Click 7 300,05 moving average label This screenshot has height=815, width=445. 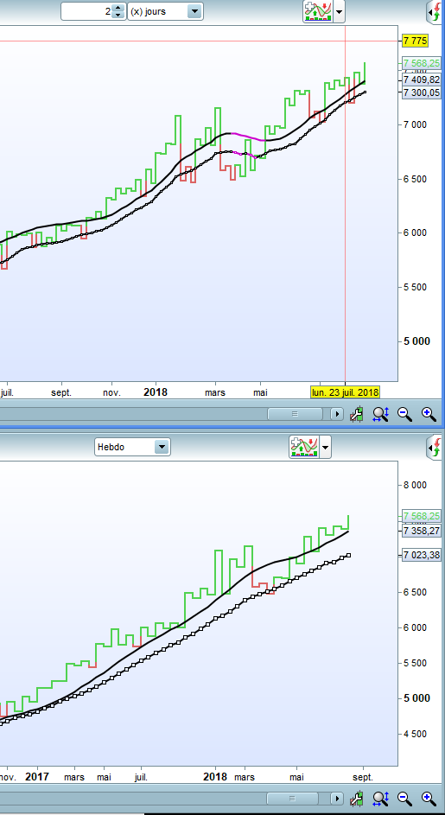pyautogui.click(x=421, y=92)
